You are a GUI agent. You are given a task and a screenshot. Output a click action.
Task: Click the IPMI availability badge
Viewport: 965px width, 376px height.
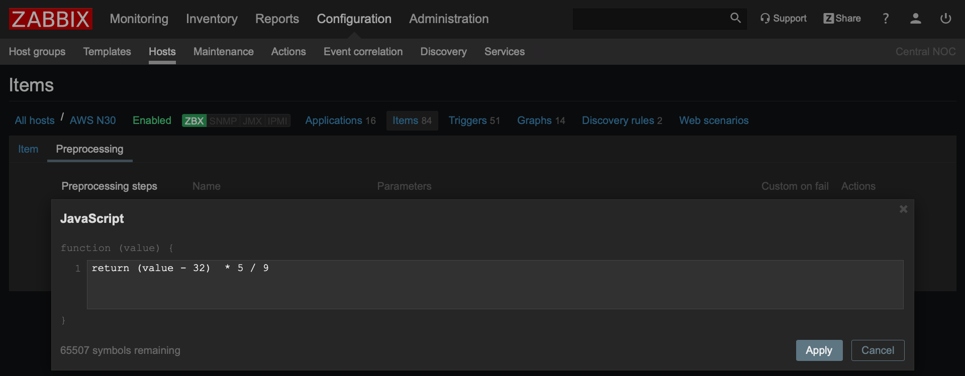(x=277, y=121)
